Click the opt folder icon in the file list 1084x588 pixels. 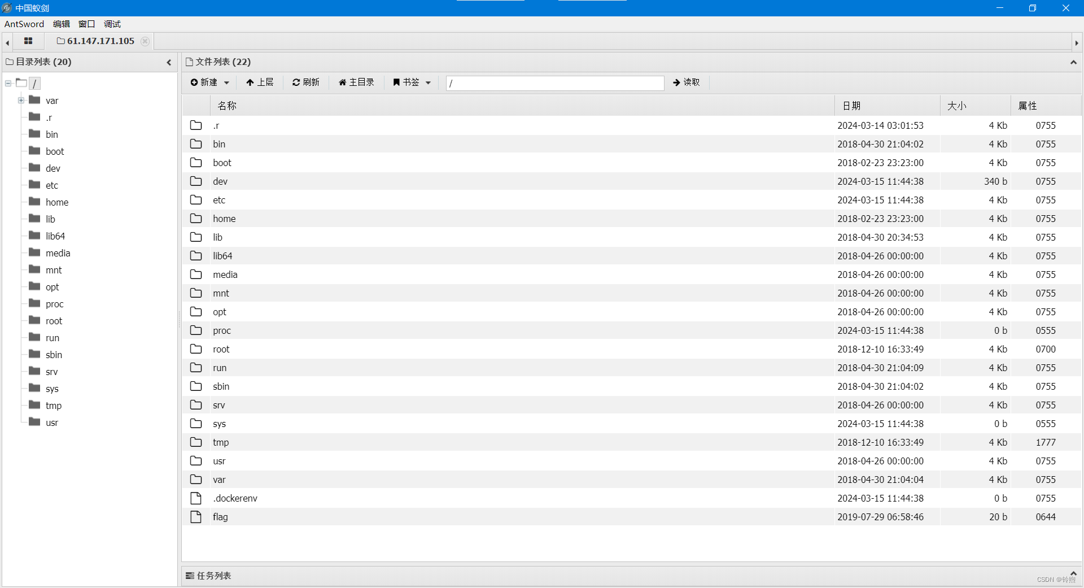(196, 312)
